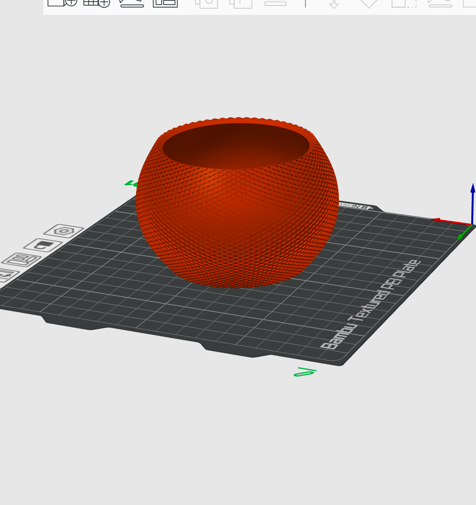Click the green plate number below plate

pos(305,372)
